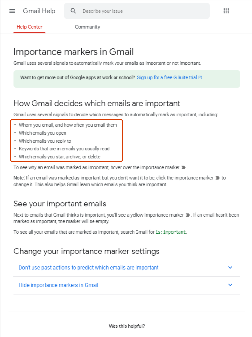Expand the chevron beside 'Don't use past actions'
Viewport: 252px width, 337px height.
pyautogui.click(x=230, y=268)
